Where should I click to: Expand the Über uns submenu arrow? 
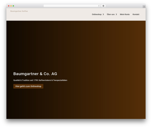116,15
